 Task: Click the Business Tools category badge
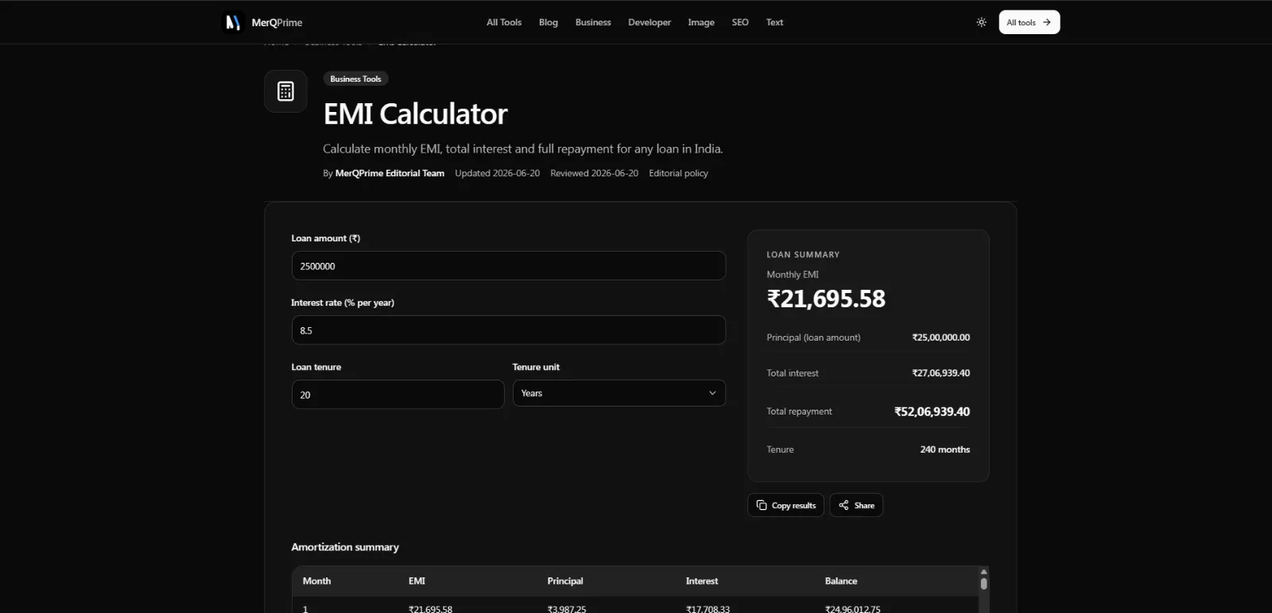tap(355, 79)
